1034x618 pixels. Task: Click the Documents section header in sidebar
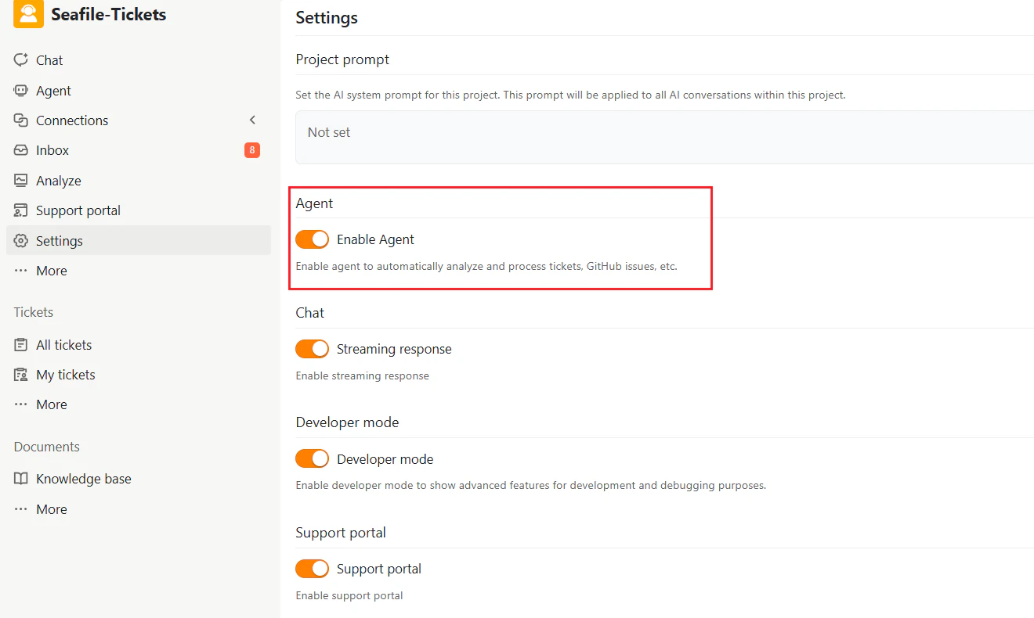[x=47, y=447]
